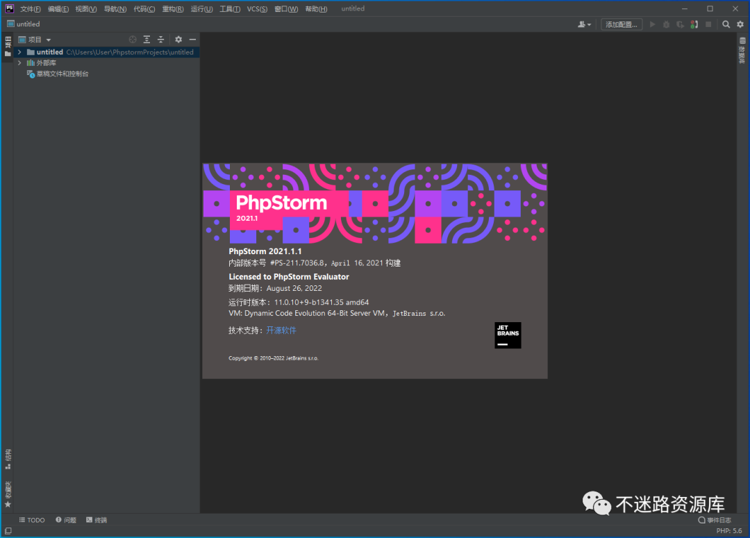750x538 pixels.
Task: Open the Code With Me user dropdown
Action: (x=584, y=24)
